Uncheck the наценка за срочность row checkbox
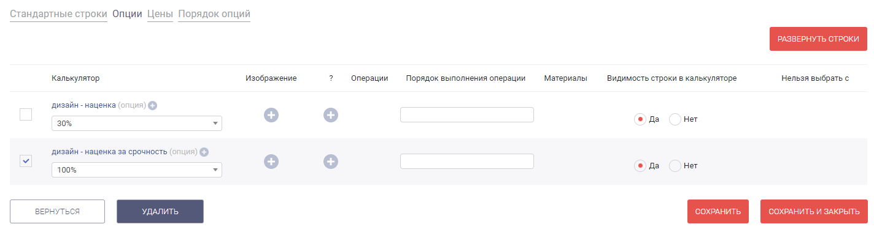This screenshot has width=874, height=235. [x=26, y=161]
